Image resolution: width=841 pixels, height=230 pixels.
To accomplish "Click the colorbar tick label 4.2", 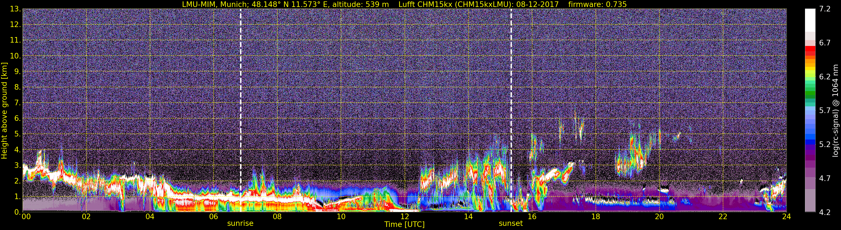I will (x=825, y=212).
